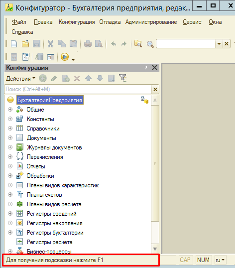Click the Save floppy disk icon

(x=36, y=44)
